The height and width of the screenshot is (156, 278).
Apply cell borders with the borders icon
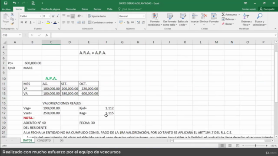click(39, 22)
